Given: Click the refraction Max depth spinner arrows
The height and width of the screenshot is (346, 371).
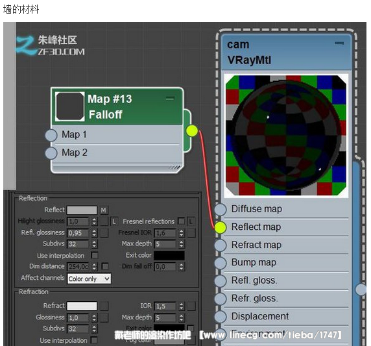Looking at the screenshot, I should pyautogui.click(x=181, y=317).
